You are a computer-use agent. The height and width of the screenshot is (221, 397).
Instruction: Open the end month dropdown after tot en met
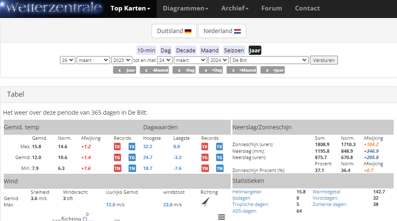click(x=191, y=60)
